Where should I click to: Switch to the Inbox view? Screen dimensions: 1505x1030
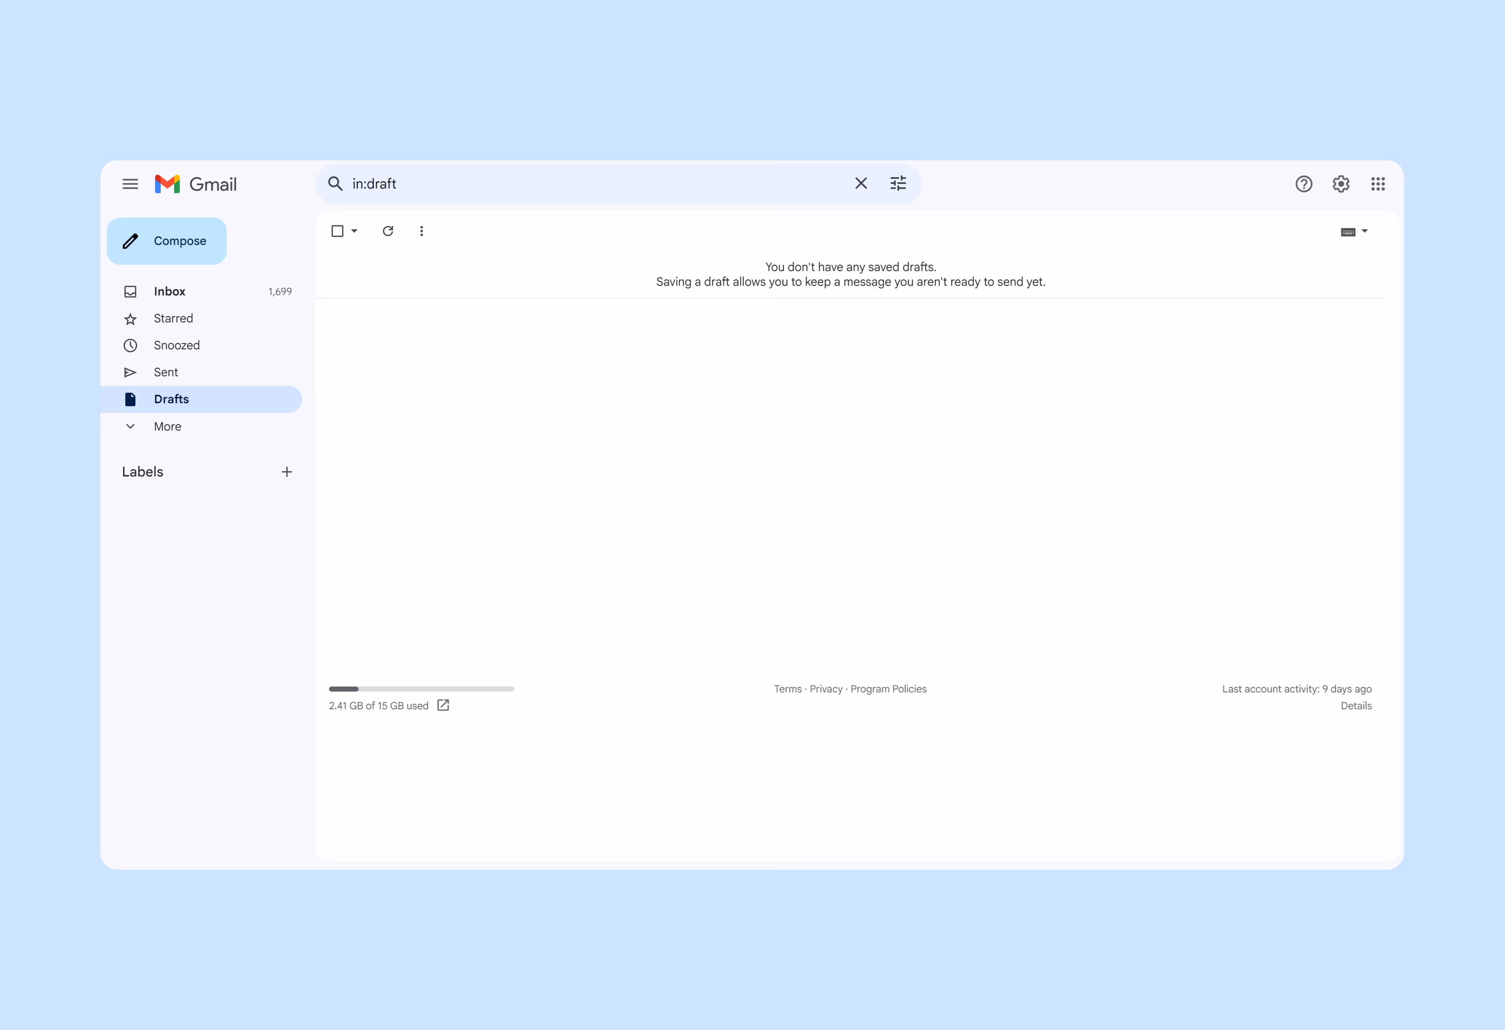pos(170,291)
